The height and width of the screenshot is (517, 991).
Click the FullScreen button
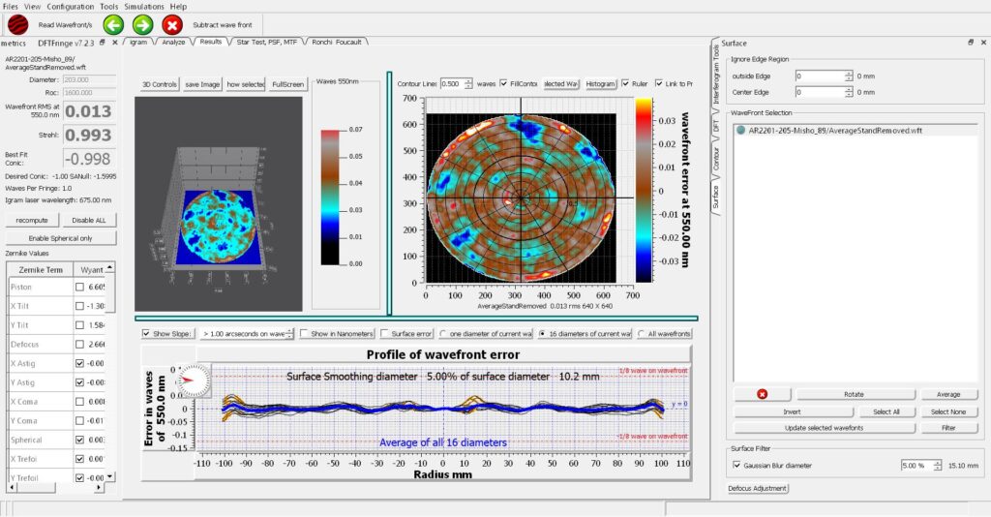coord(288,84)
